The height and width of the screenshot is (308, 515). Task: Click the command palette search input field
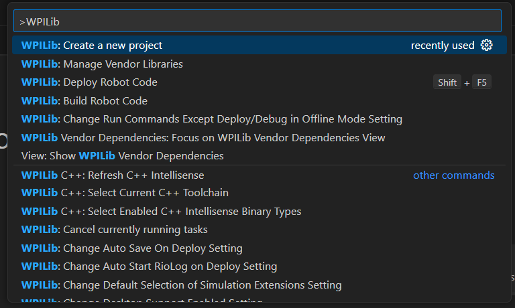click(257, 21)
